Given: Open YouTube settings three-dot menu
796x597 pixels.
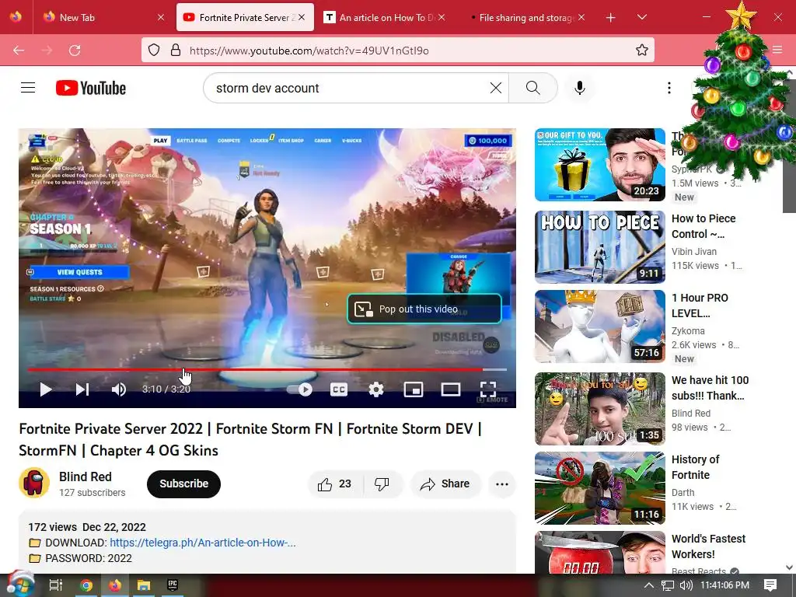Looking at the screenshot, I should [x=669, y=88].
